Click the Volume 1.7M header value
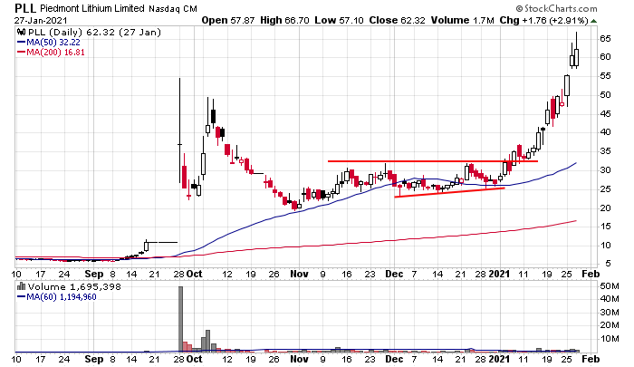Screen dimensions: 634x367 tap(463, 20)
